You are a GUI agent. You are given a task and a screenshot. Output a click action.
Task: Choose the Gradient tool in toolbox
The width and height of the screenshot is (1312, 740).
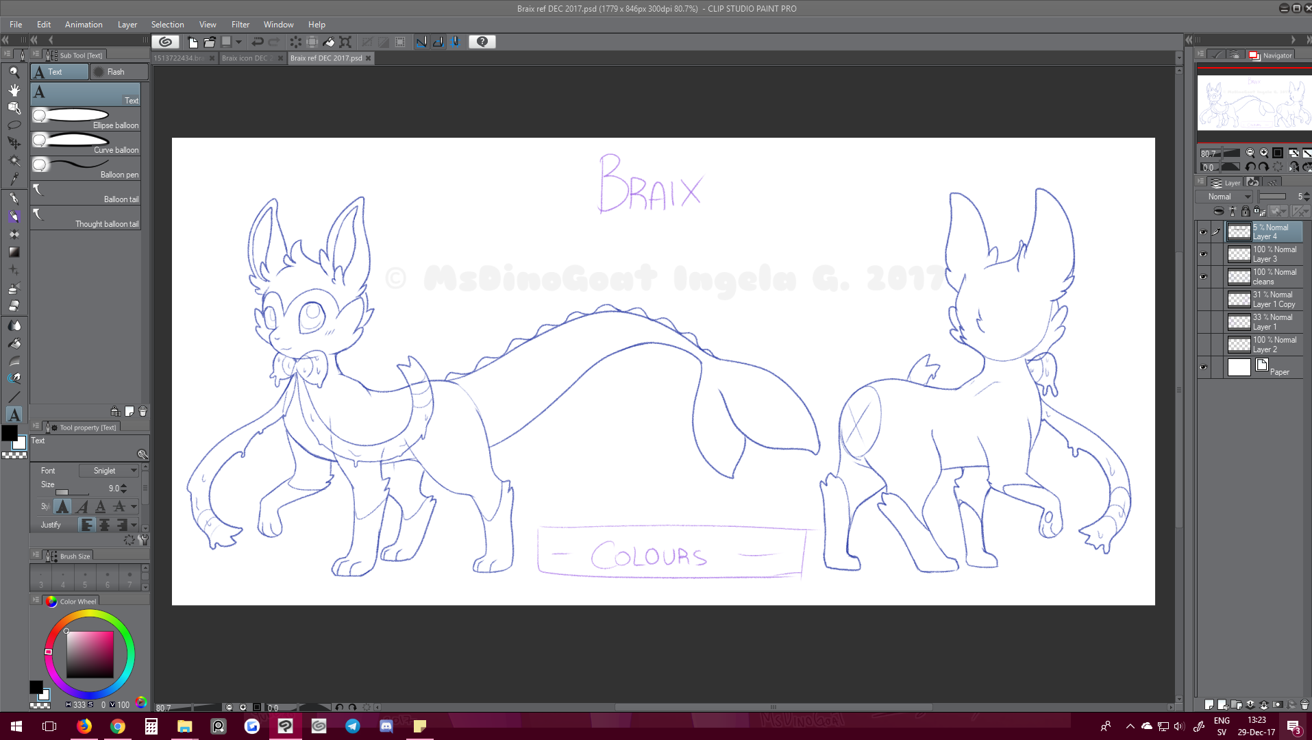[14, 252]
